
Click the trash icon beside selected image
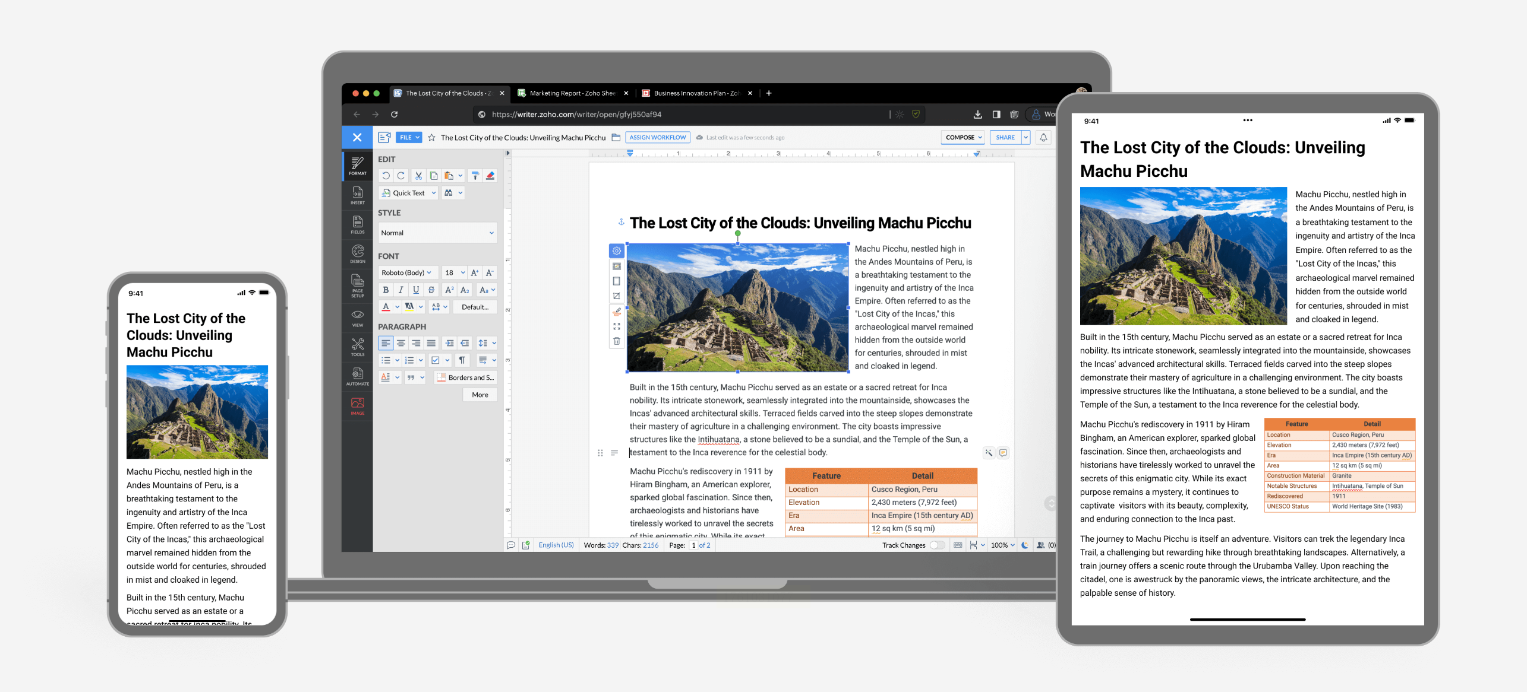point(617,341)
